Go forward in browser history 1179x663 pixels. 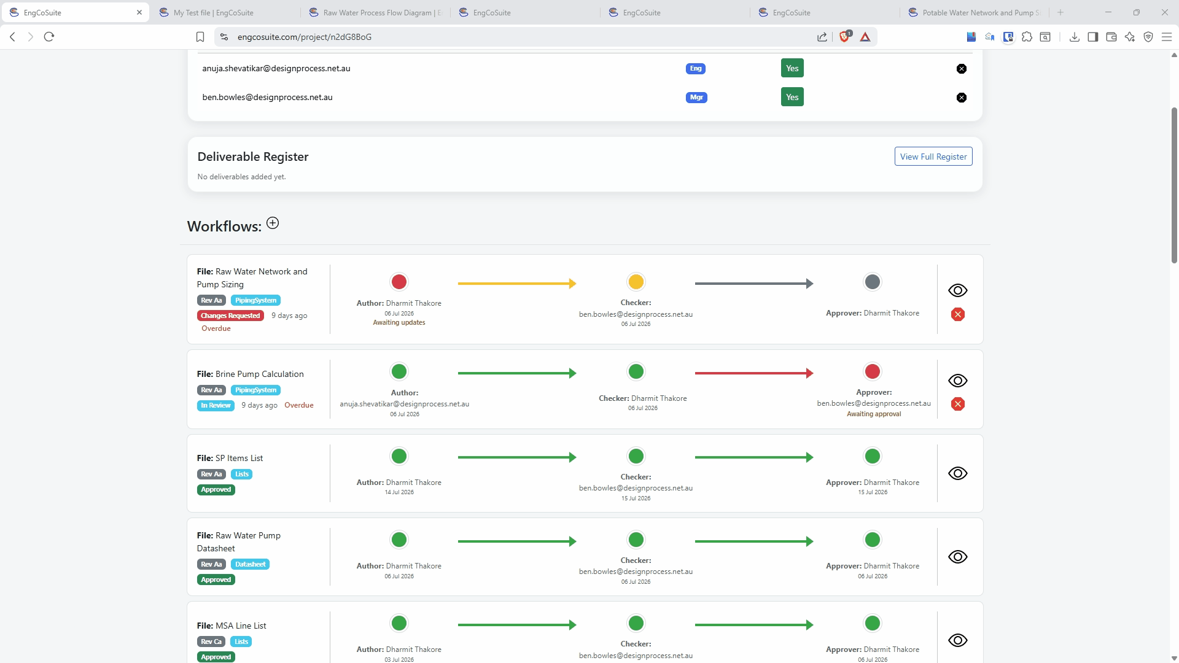point(30,37)
